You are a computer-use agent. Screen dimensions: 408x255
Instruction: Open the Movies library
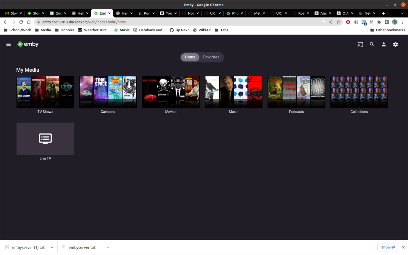[171, 92]
